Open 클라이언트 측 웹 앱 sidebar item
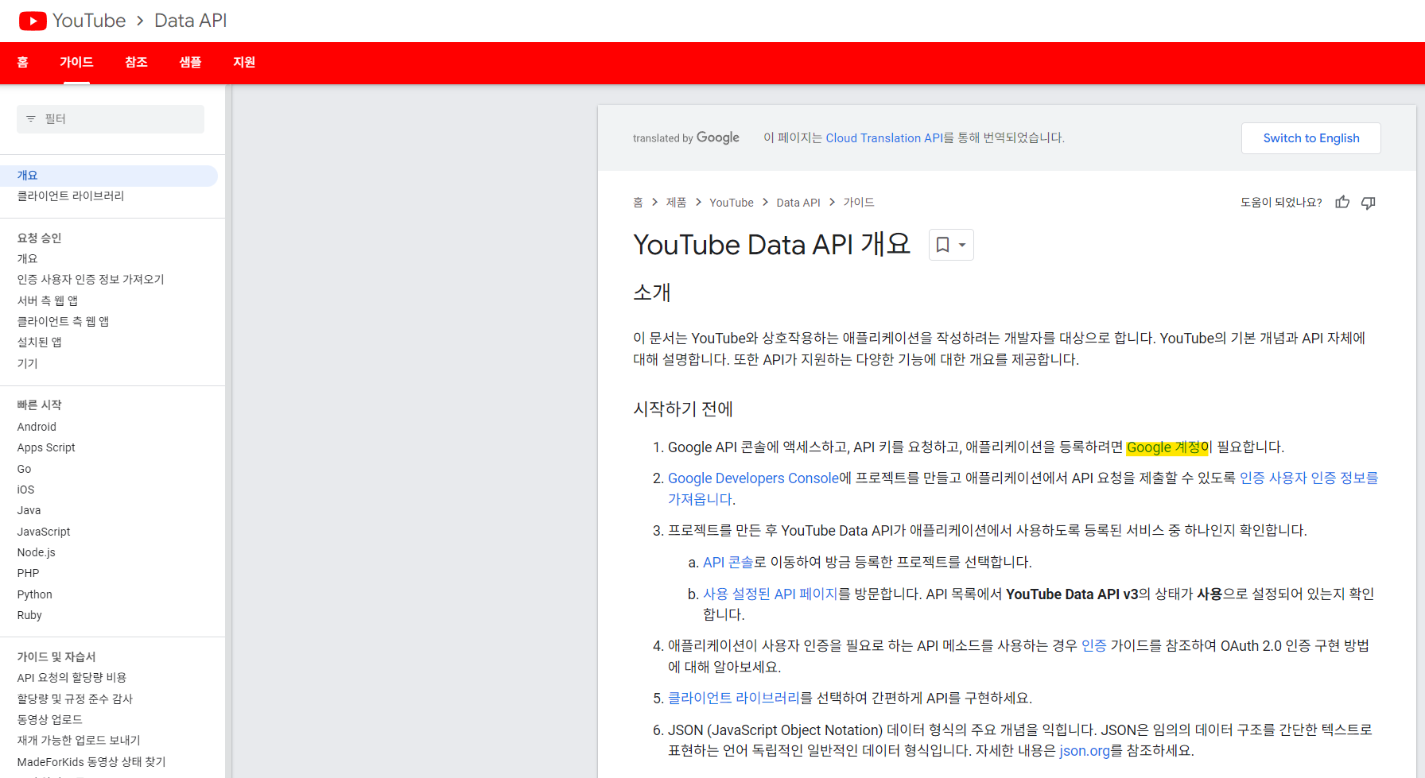The image size is (1425, 778). pos(63,322)
